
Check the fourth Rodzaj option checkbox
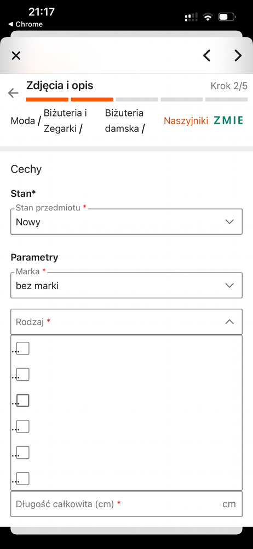tap(22, 426)
